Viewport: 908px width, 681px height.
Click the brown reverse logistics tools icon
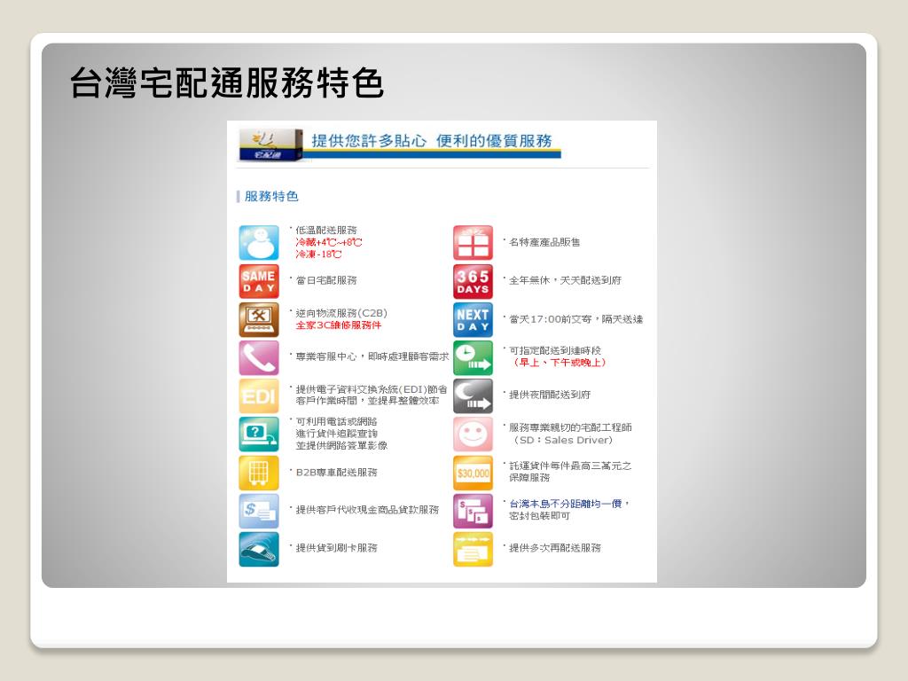tap(259, 319)
